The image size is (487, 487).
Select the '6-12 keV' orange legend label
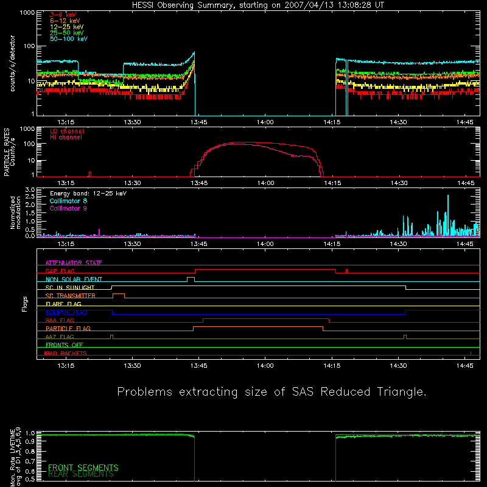[x=65, y=21]
